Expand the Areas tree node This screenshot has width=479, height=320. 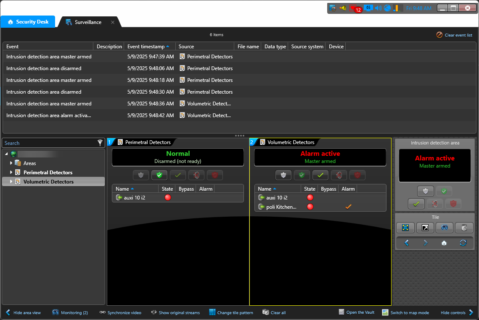coord(11,163)
